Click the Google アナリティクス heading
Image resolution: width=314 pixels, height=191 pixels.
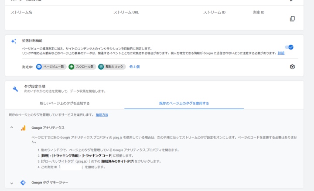(48, 128)
